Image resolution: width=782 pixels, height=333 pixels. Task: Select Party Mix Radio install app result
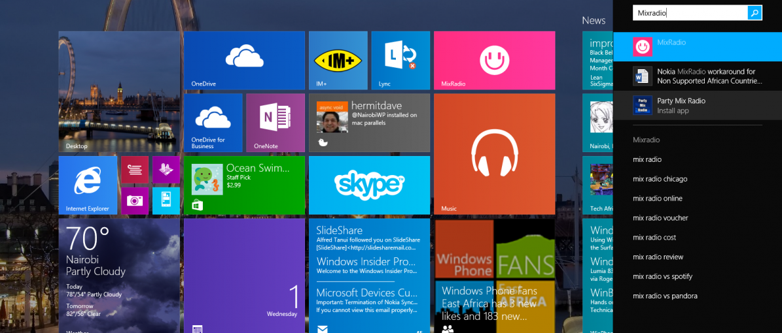(697, 106)
